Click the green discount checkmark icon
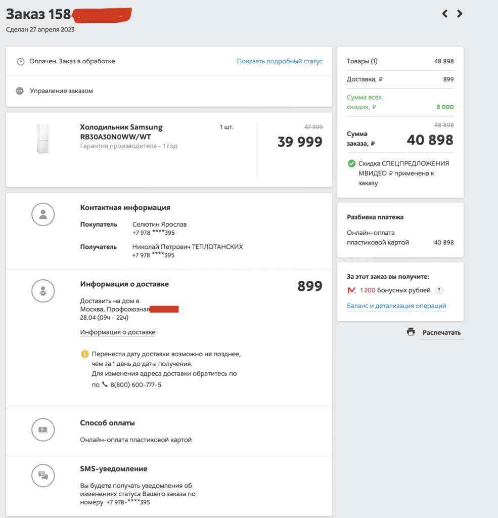The width and height of the screenshot is (498, 518). [x=351, y=163]
